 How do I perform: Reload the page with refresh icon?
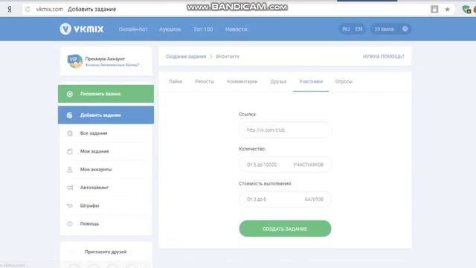(x=28, y=9)
